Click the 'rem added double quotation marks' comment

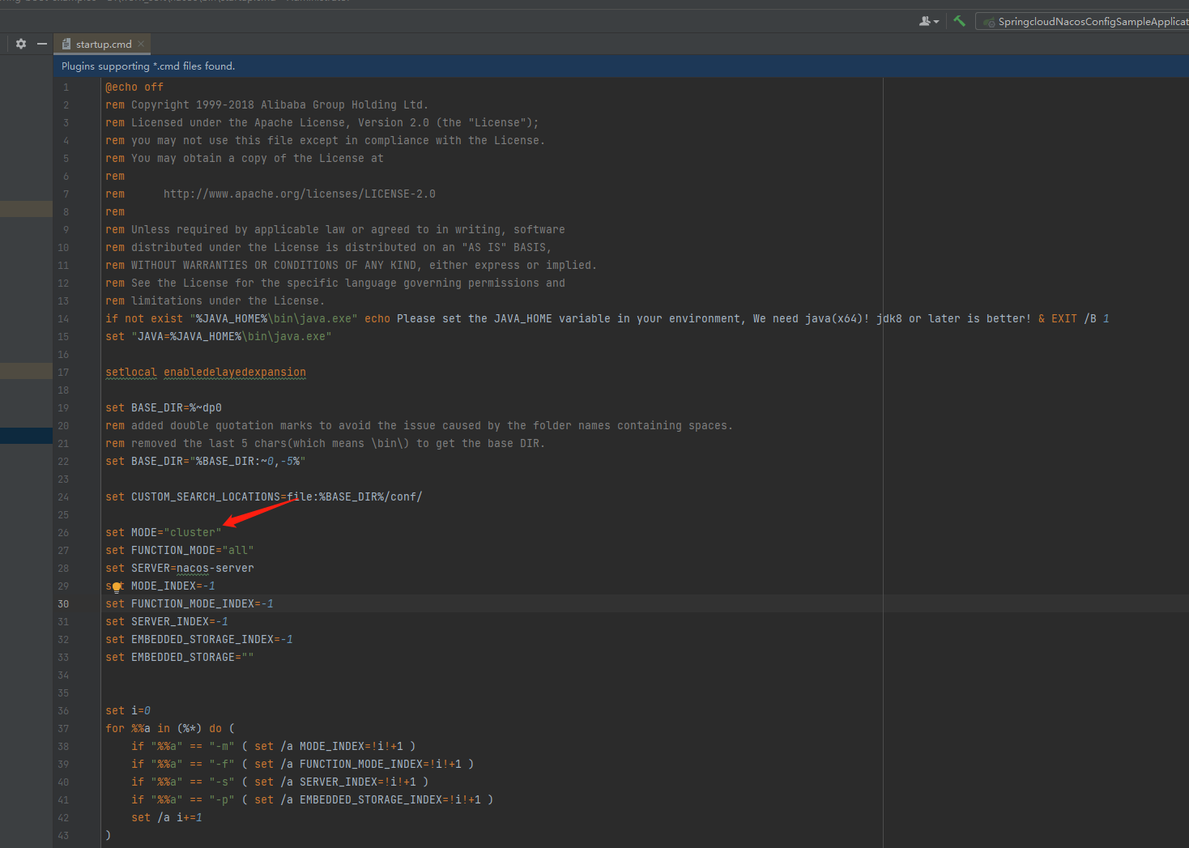tap(419, 426)
